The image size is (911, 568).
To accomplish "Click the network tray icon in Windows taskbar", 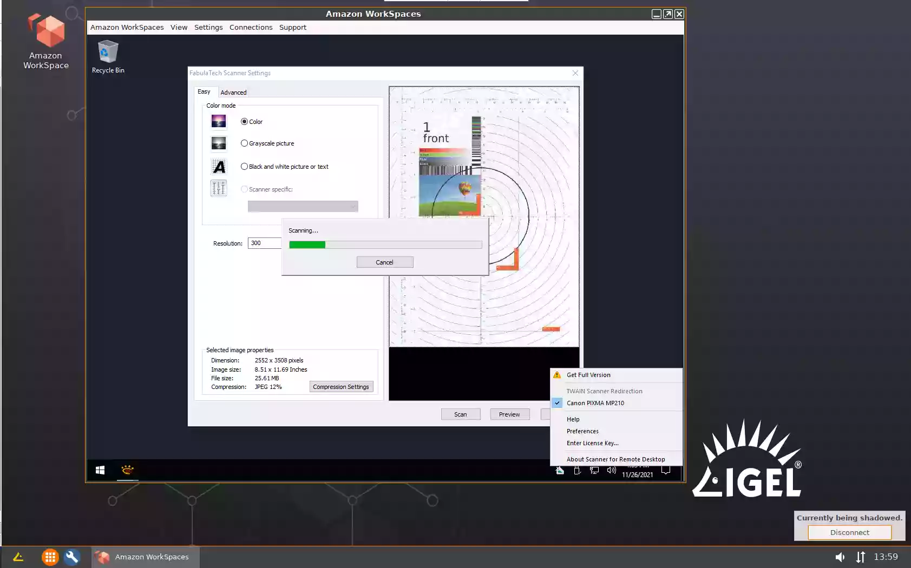I will [x=594, y=471].
